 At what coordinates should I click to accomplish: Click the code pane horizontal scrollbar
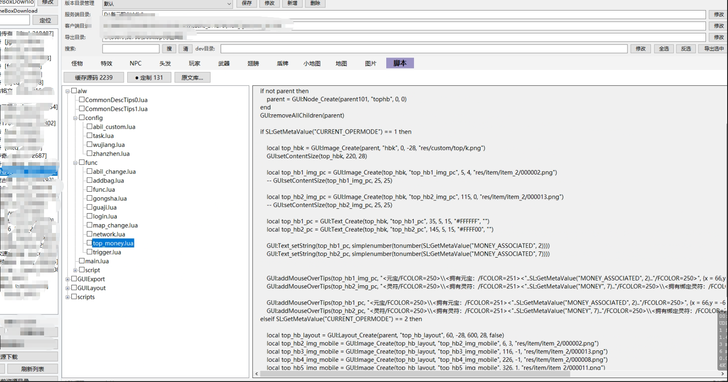[415, 374]
